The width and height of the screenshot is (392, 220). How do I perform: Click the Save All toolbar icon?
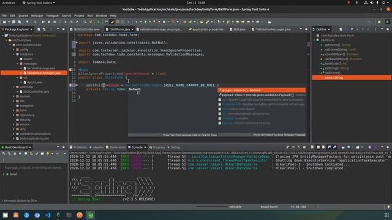[x=19, y=22]
